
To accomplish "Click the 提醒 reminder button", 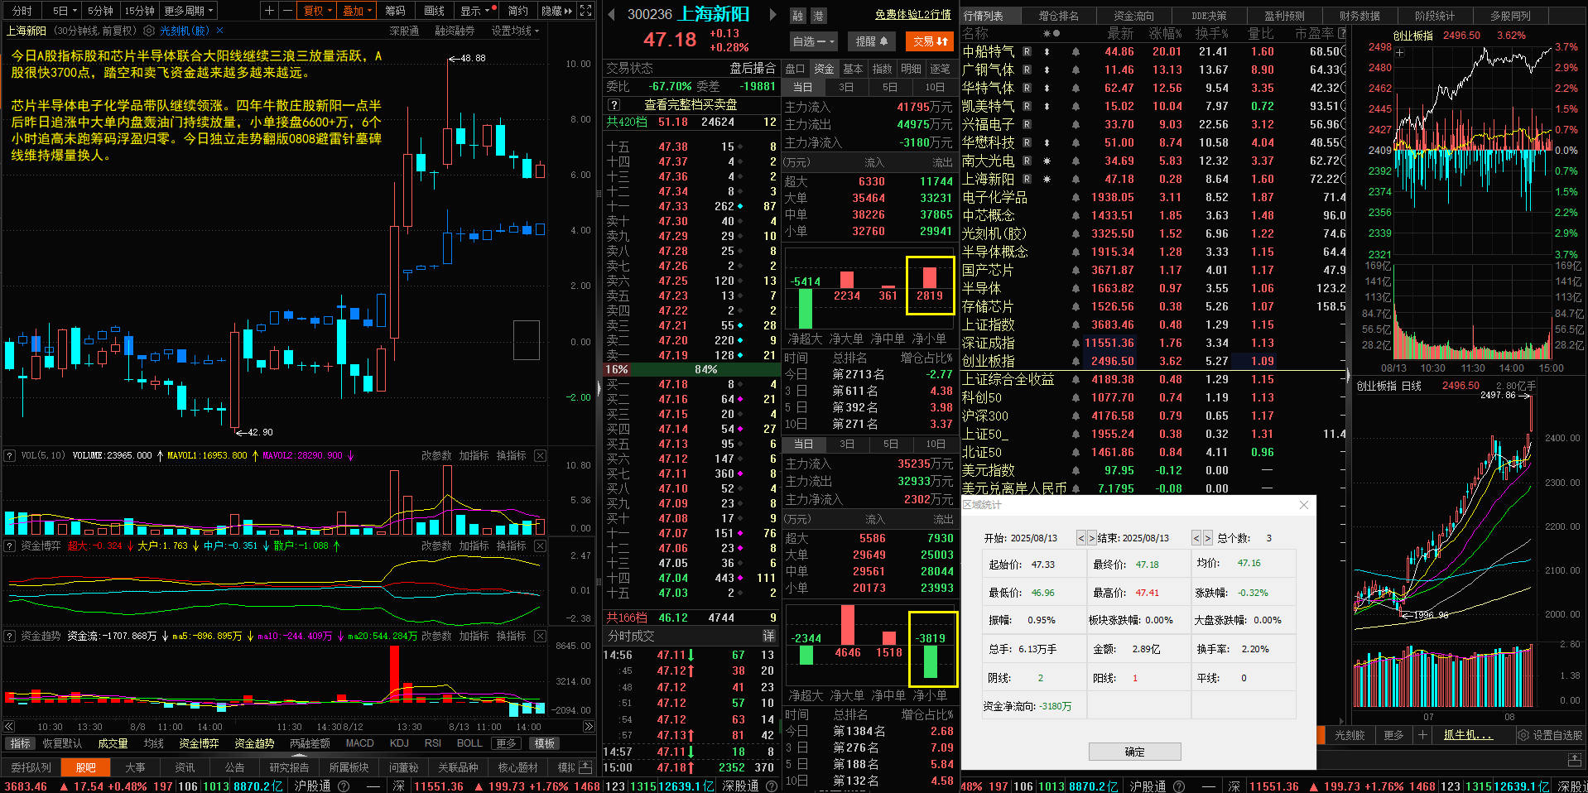I will point(871,41).
